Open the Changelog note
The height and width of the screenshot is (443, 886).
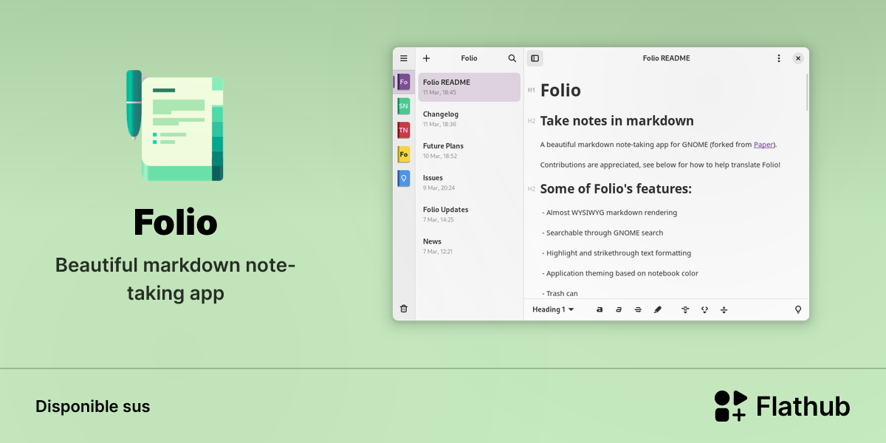[x=469, y=119]
